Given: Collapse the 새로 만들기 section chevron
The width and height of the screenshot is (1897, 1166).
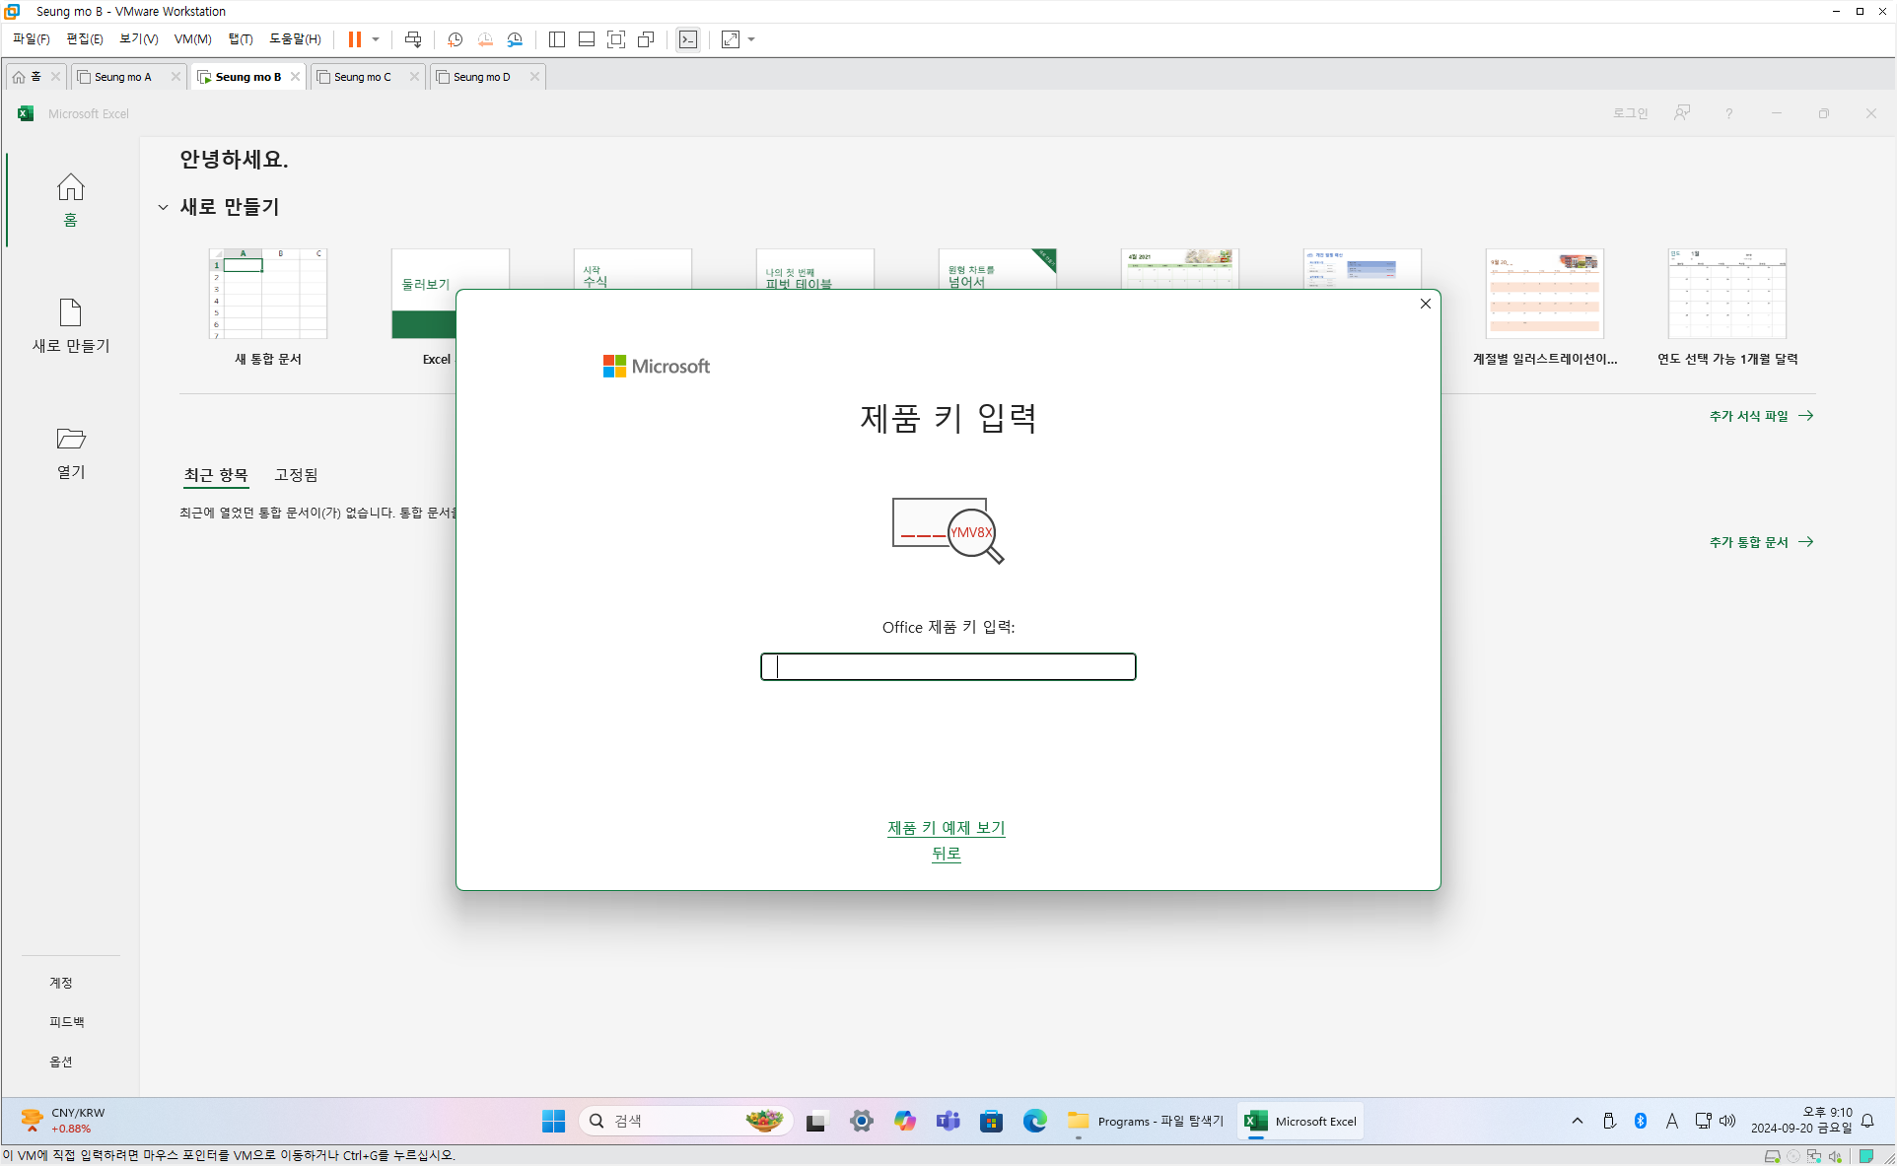Looking at the screenshot, I should pos(163,207).
